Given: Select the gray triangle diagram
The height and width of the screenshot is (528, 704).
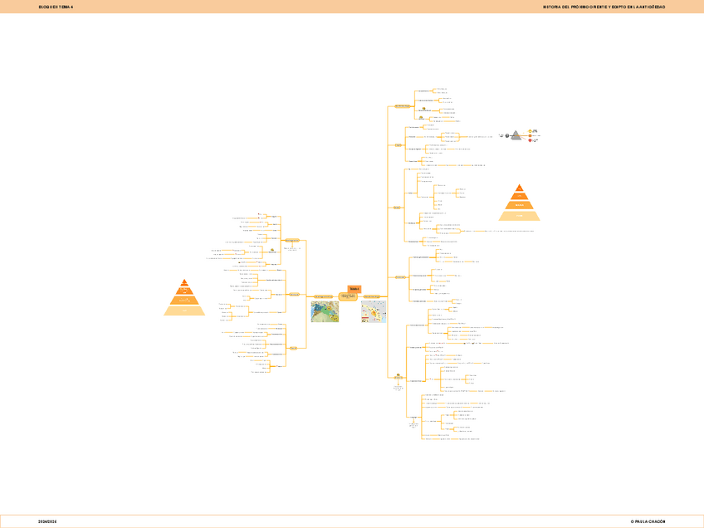Looking at the screenshot, I should pos(516,136).
